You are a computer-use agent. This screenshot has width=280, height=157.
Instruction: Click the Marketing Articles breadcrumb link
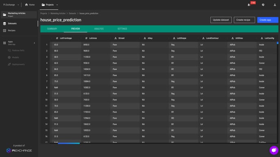58,13
